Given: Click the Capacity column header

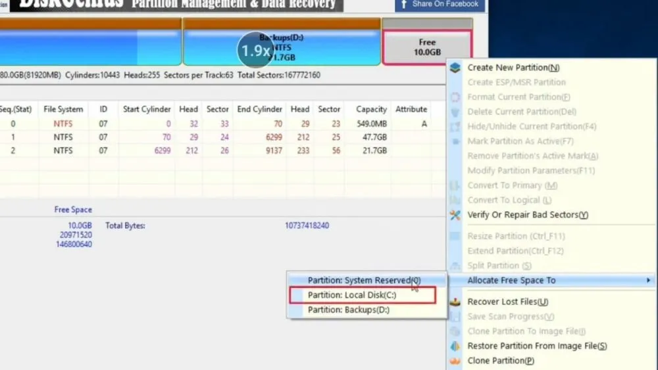Looking at the screenshot, I should (x=371, y=110).
